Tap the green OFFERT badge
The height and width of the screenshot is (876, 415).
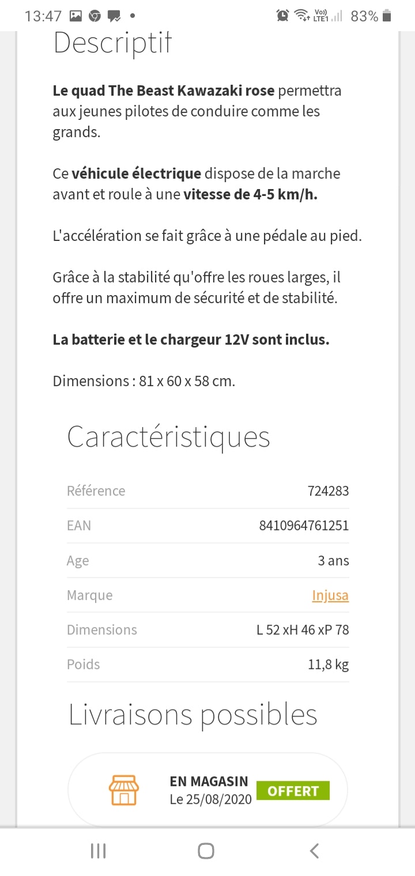point(293,791)
